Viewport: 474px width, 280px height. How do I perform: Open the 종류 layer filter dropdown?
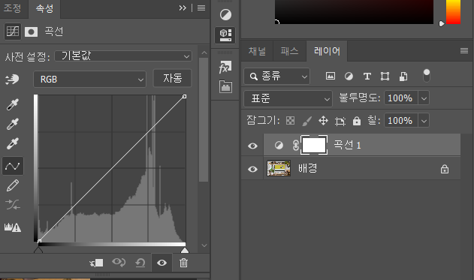[276, 76]
